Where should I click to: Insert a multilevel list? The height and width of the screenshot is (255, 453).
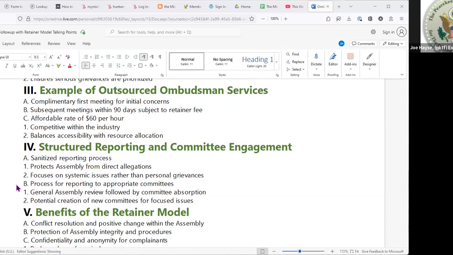[108, 57]
